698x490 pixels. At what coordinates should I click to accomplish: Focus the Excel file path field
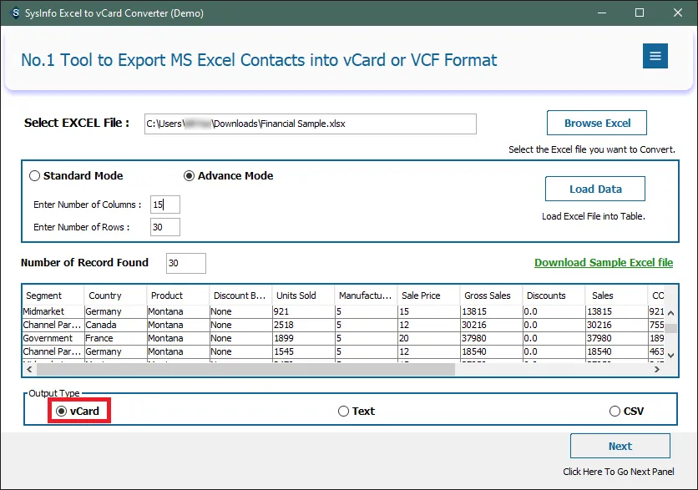point(311,124)
